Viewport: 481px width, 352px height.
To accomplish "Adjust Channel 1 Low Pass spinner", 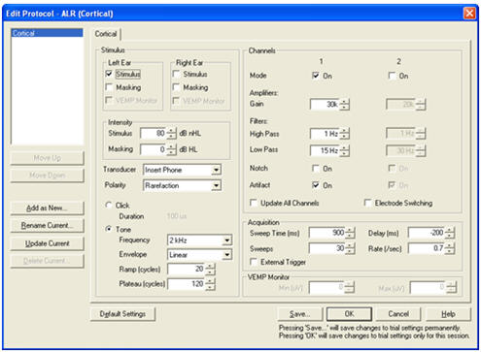I will pos(344,150).
